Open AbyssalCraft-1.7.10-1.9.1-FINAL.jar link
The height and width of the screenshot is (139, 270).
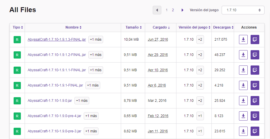(55, 85)
